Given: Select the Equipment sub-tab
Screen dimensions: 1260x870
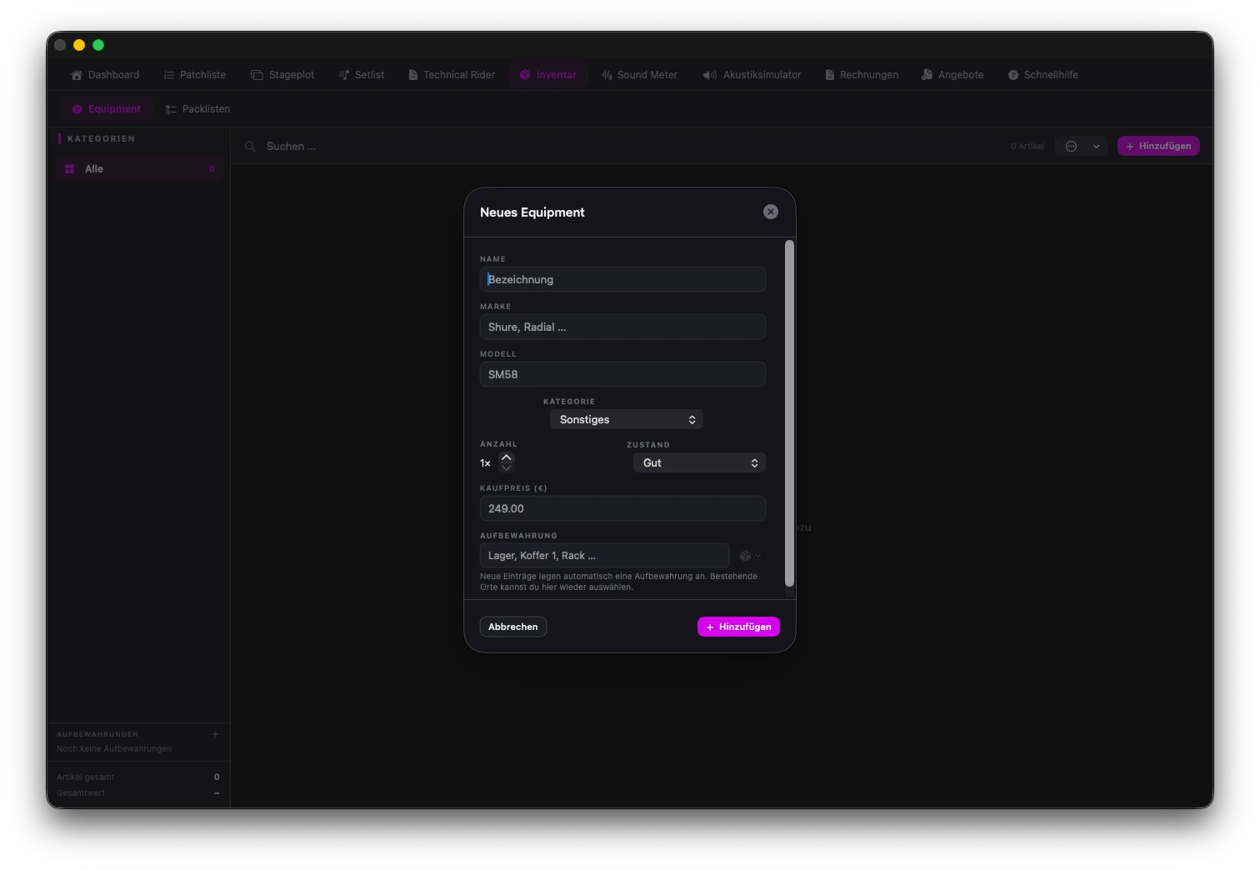Looking at the screenshot, I should pyautogui.click(x=106, y=109).
